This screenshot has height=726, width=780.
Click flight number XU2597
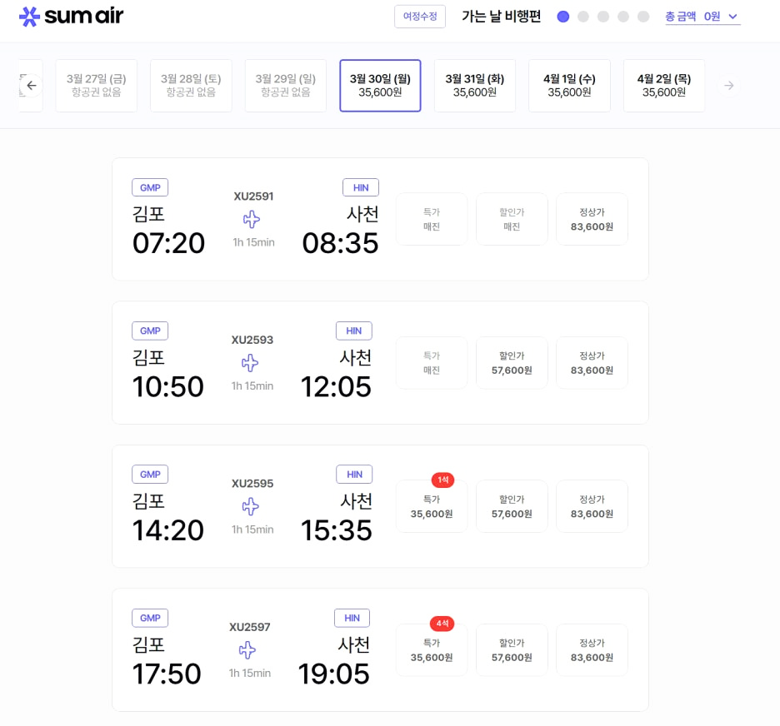[250, 627]
